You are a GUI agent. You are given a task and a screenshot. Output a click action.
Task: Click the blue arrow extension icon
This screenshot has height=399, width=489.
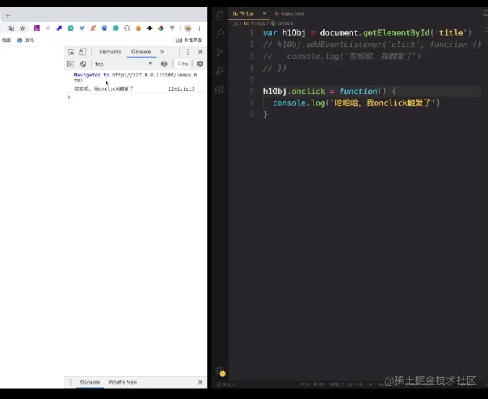click(x=59, y=28)
